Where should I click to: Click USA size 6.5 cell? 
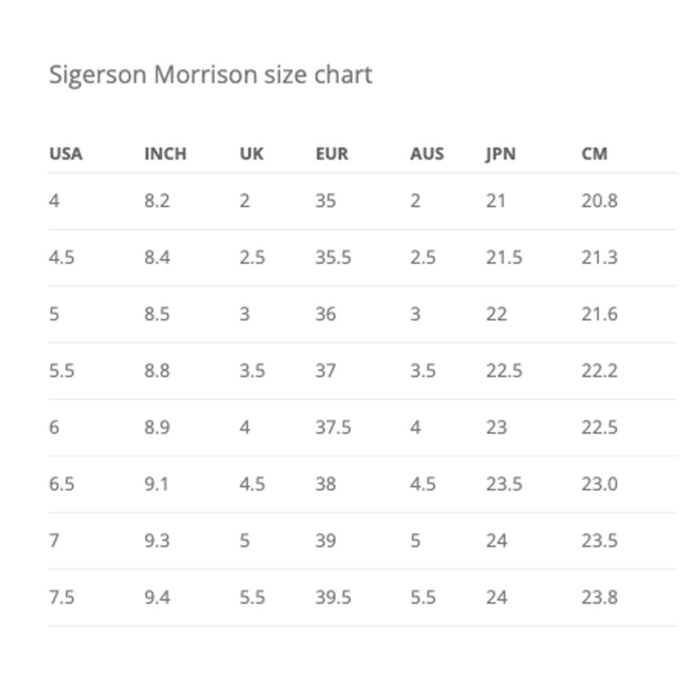[x=62, y=484]
